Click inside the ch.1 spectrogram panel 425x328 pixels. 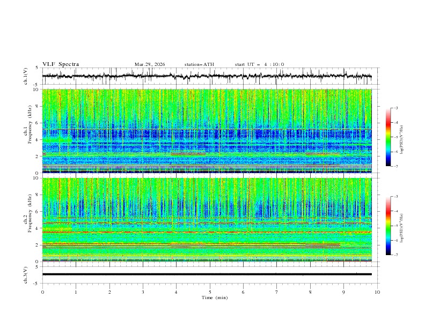click(207, 131)
